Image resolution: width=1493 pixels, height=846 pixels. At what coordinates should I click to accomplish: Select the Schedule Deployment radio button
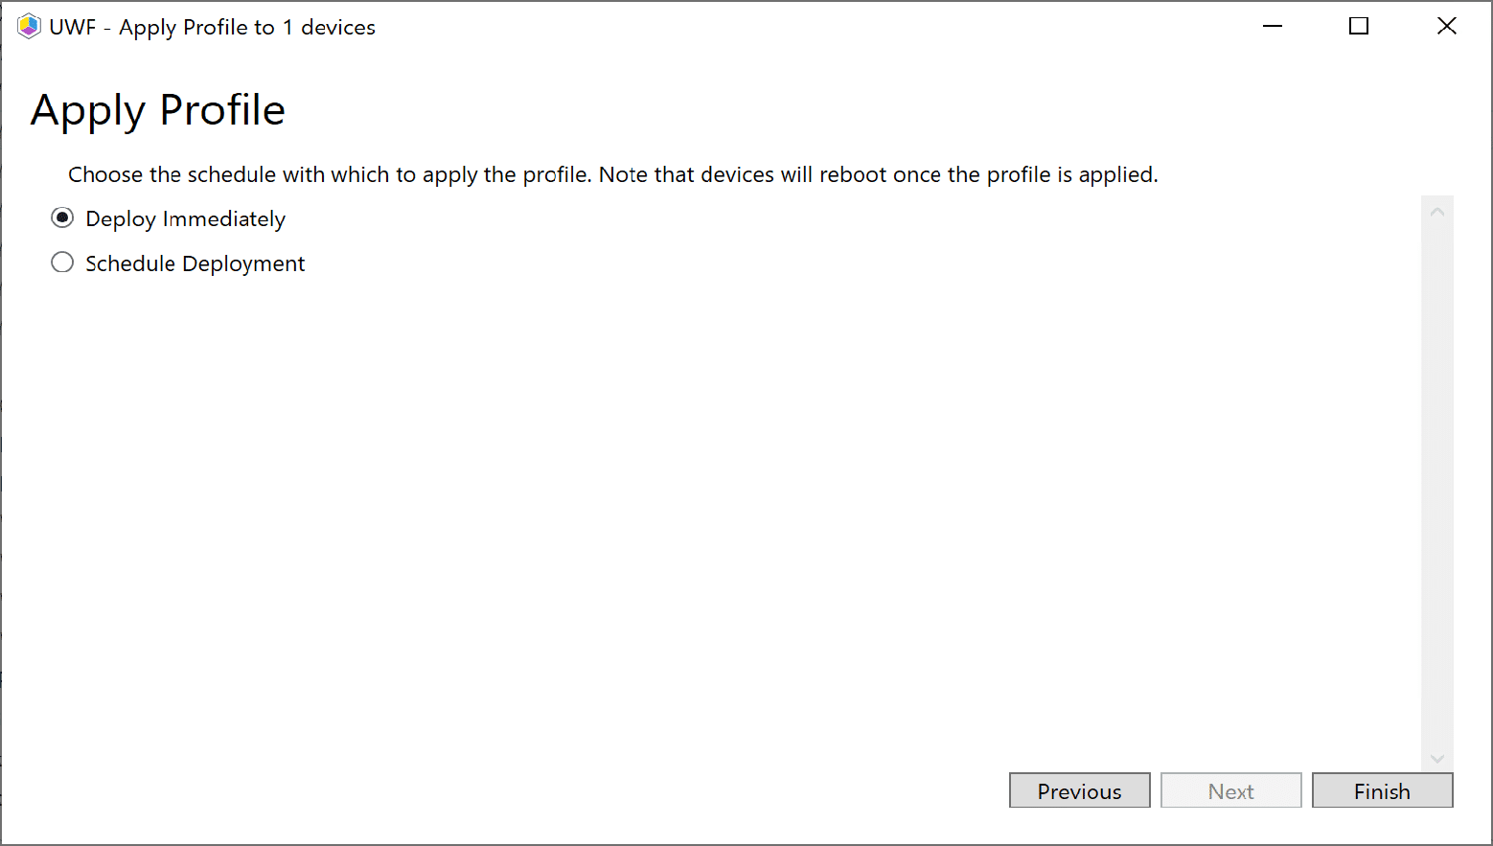point(62,262)
